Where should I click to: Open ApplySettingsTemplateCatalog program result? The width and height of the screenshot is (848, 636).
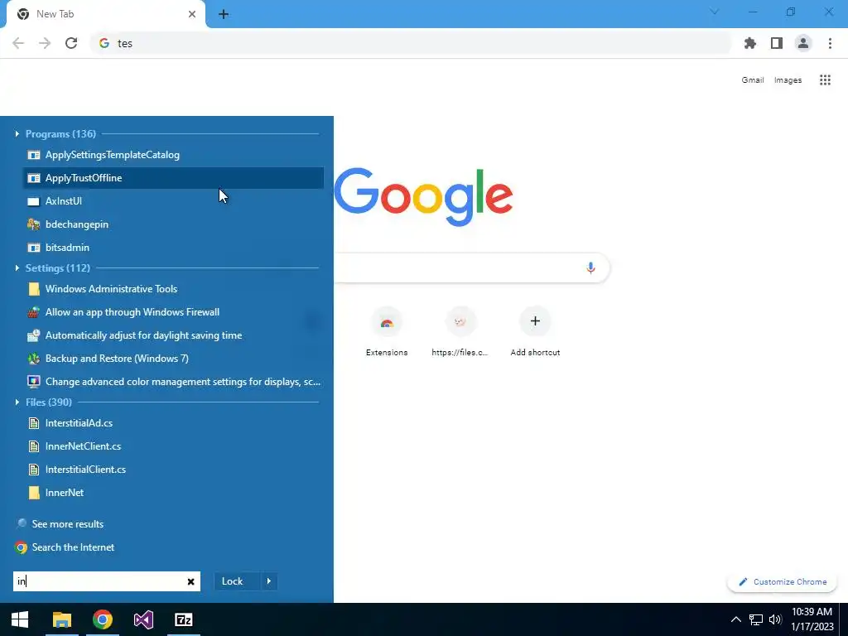click(x=173, y=155)
